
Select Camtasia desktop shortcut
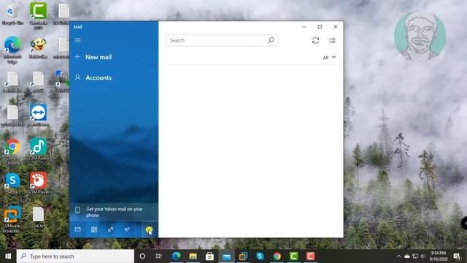38,15
